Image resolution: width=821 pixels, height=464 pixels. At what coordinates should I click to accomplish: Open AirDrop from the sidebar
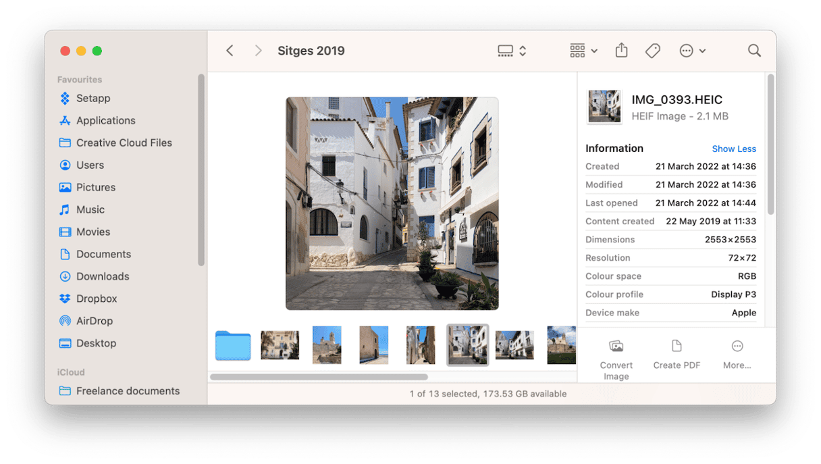coord(94,321)
